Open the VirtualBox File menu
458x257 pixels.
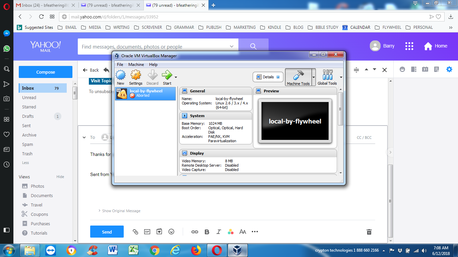[120, 65]
